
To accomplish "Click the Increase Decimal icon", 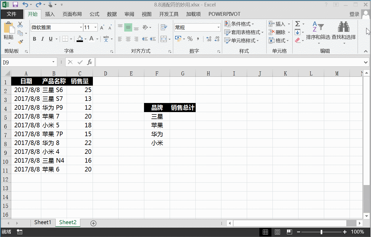I will pyautogui.click(x=209, y=39).
